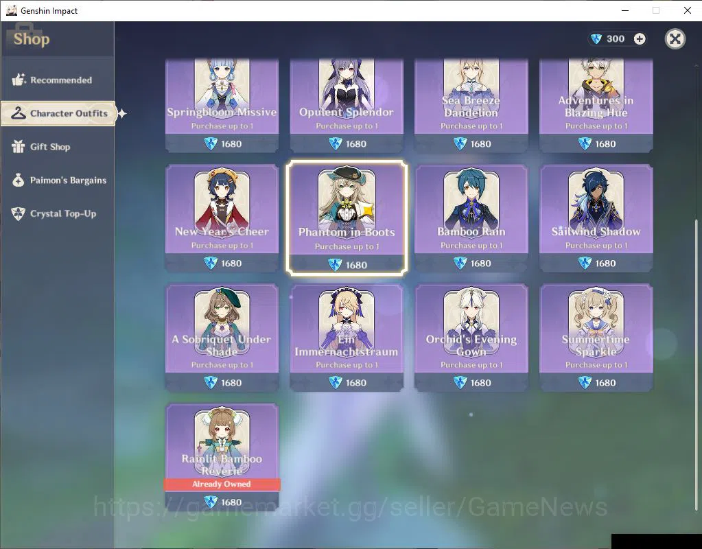Click the hanger Character Outfits icon
This screenshot has width=702, height=549.
(19, 113)
